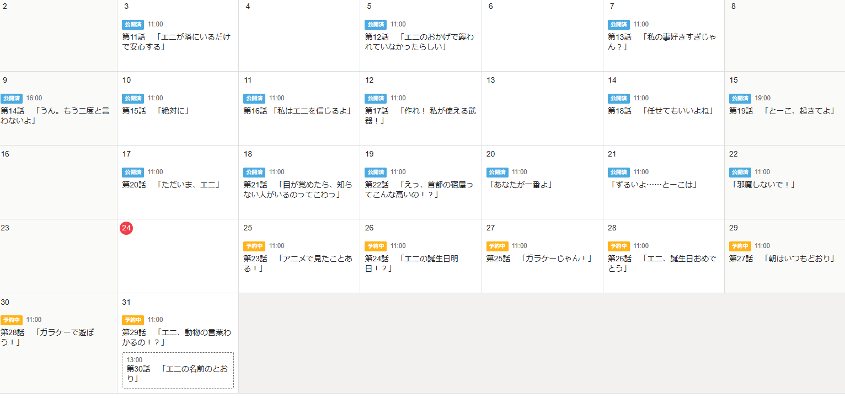Viewport: 845px width, 398px height.
Task: Open episode 第17話 「作れ！私が使える武器！」
Action: (420, 116)
